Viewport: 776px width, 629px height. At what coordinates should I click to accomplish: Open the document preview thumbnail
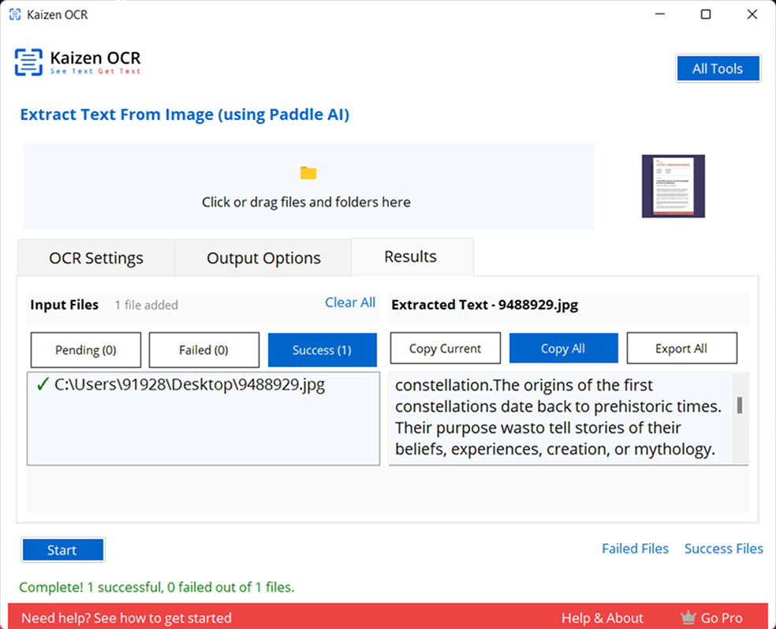(673, 186)
